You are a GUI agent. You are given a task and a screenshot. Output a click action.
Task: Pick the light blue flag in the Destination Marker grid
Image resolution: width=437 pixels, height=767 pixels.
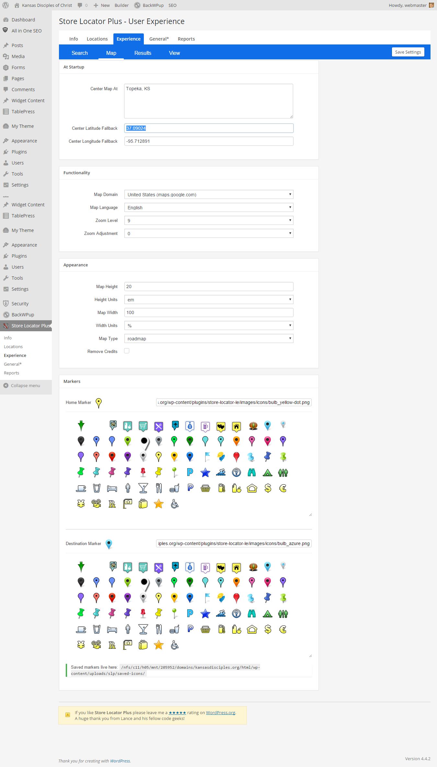click(207, 598)
